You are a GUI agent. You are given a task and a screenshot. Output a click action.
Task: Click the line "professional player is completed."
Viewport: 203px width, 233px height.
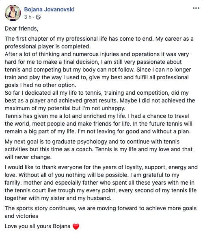tap(48, 46)
